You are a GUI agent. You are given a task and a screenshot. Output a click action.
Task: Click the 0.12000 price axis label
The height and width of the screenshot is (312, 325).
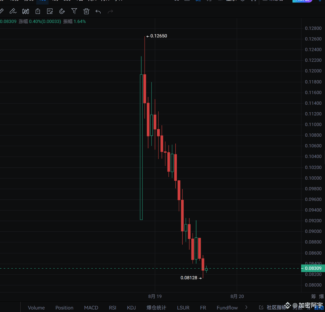pyautogui.click(x=313, y=71)
